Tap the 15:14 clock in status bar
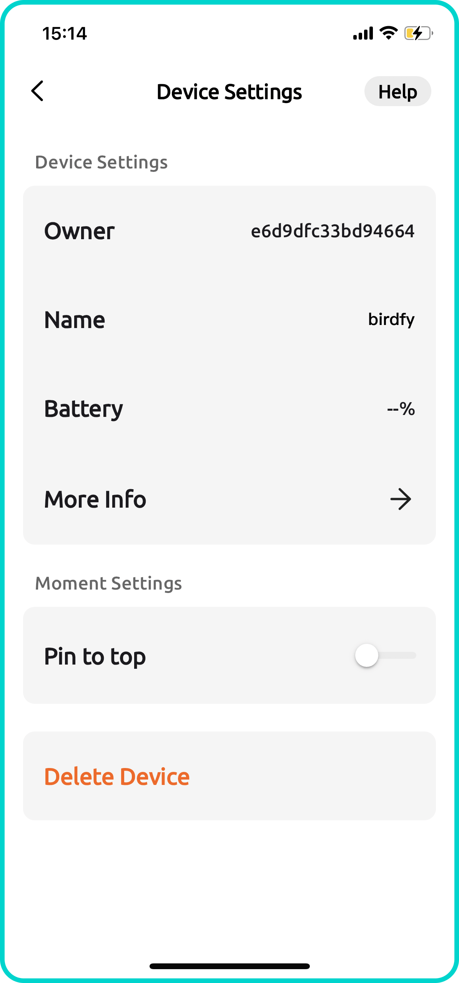Image resolution: width=459 pixels, height=983 pixels. 65,33
